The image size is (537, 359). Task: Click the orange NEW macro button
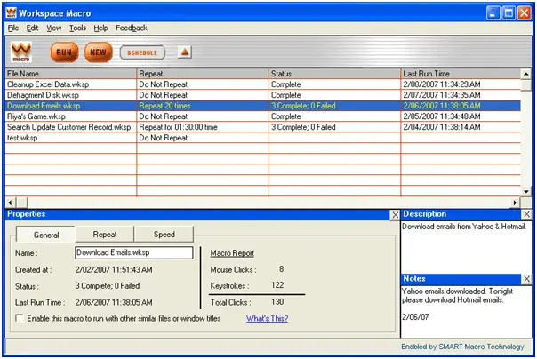coord(99,52)
